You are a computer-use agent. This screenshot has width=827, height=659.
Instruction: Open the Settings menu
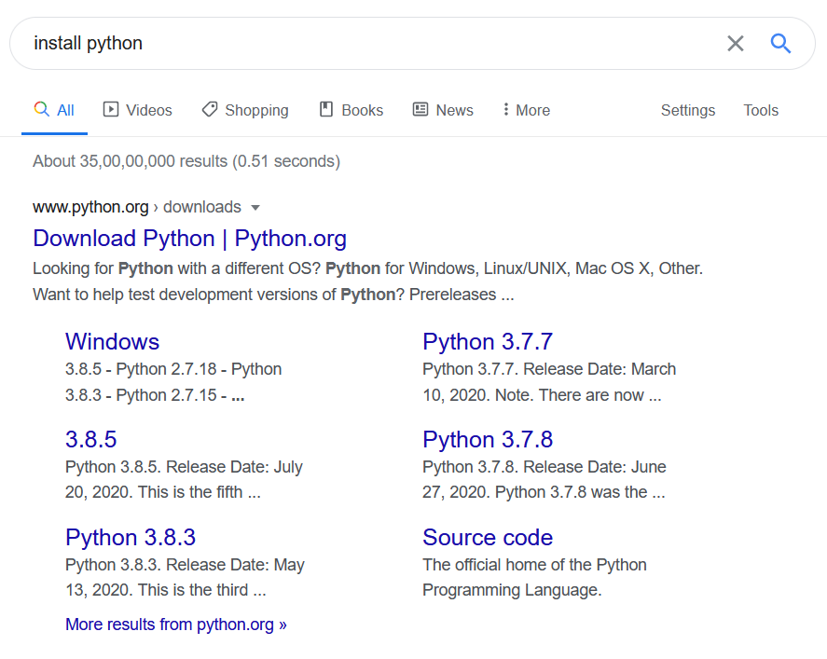(x=688, y=110)
